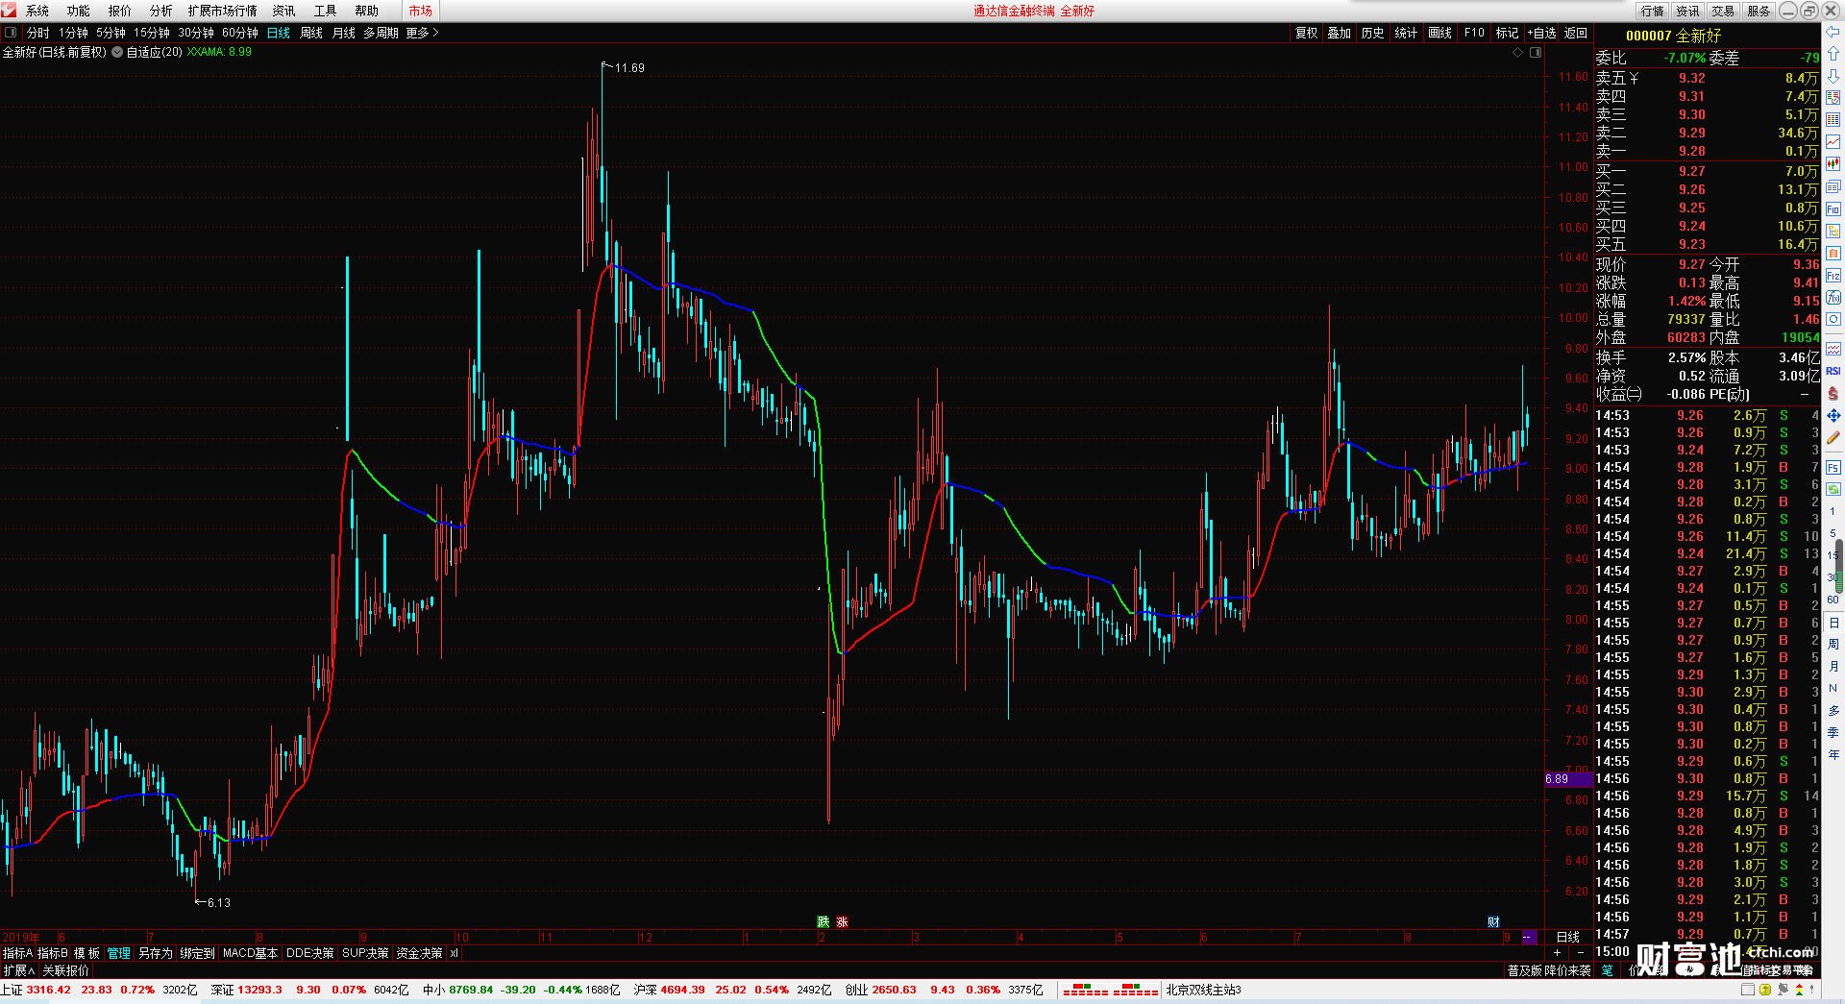Click the 行情 button in title bar
The height and width of the screenshot is (1004, 1845).
[x=1653, y=11]
